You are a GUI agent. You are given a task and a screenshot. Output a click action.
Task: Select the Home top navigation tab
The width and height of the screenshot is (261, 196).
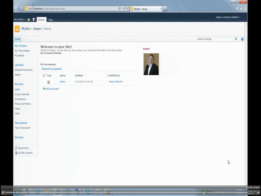(x=17, y=39)
